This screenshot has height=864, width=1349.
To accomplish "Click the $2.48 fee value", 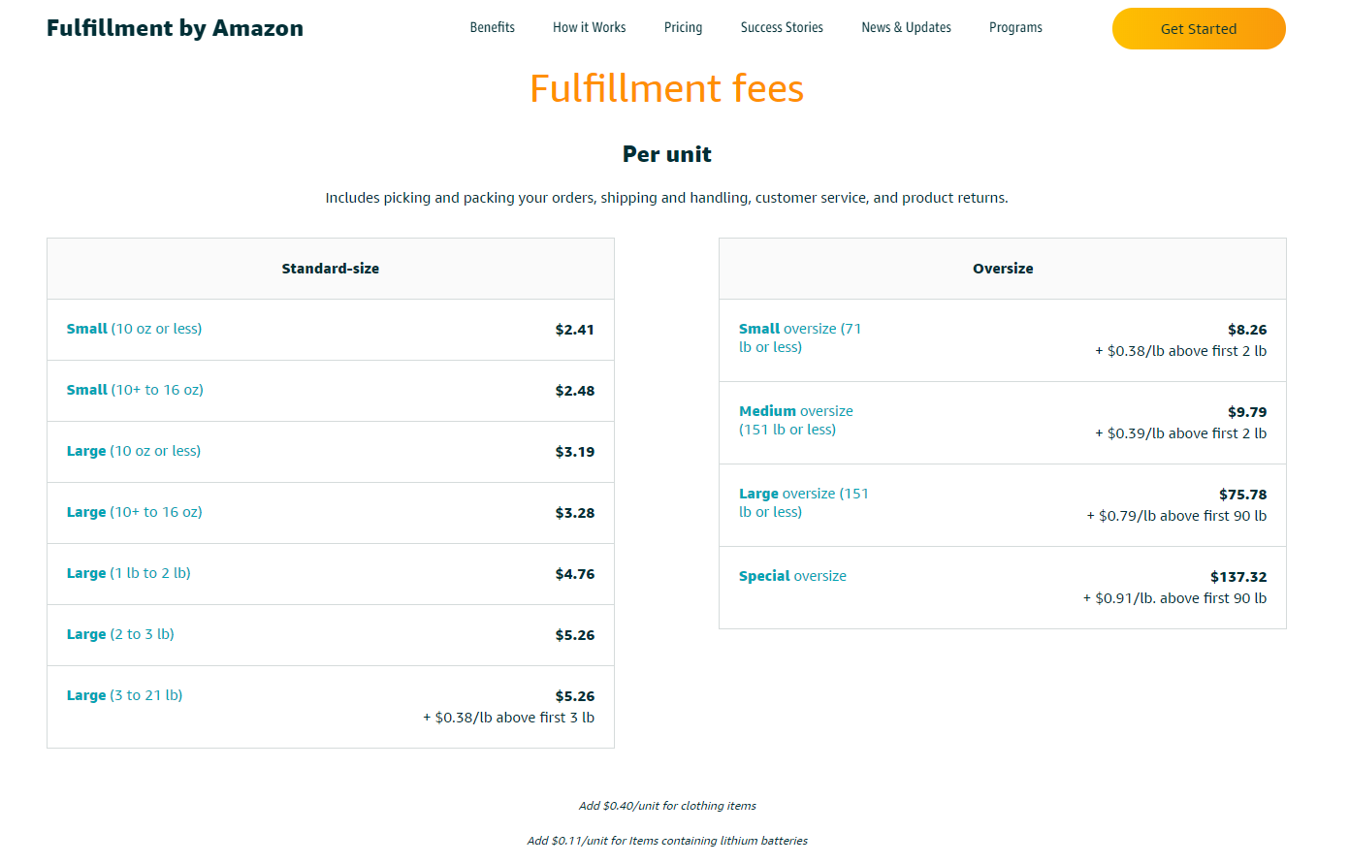I will pos(575,391).
